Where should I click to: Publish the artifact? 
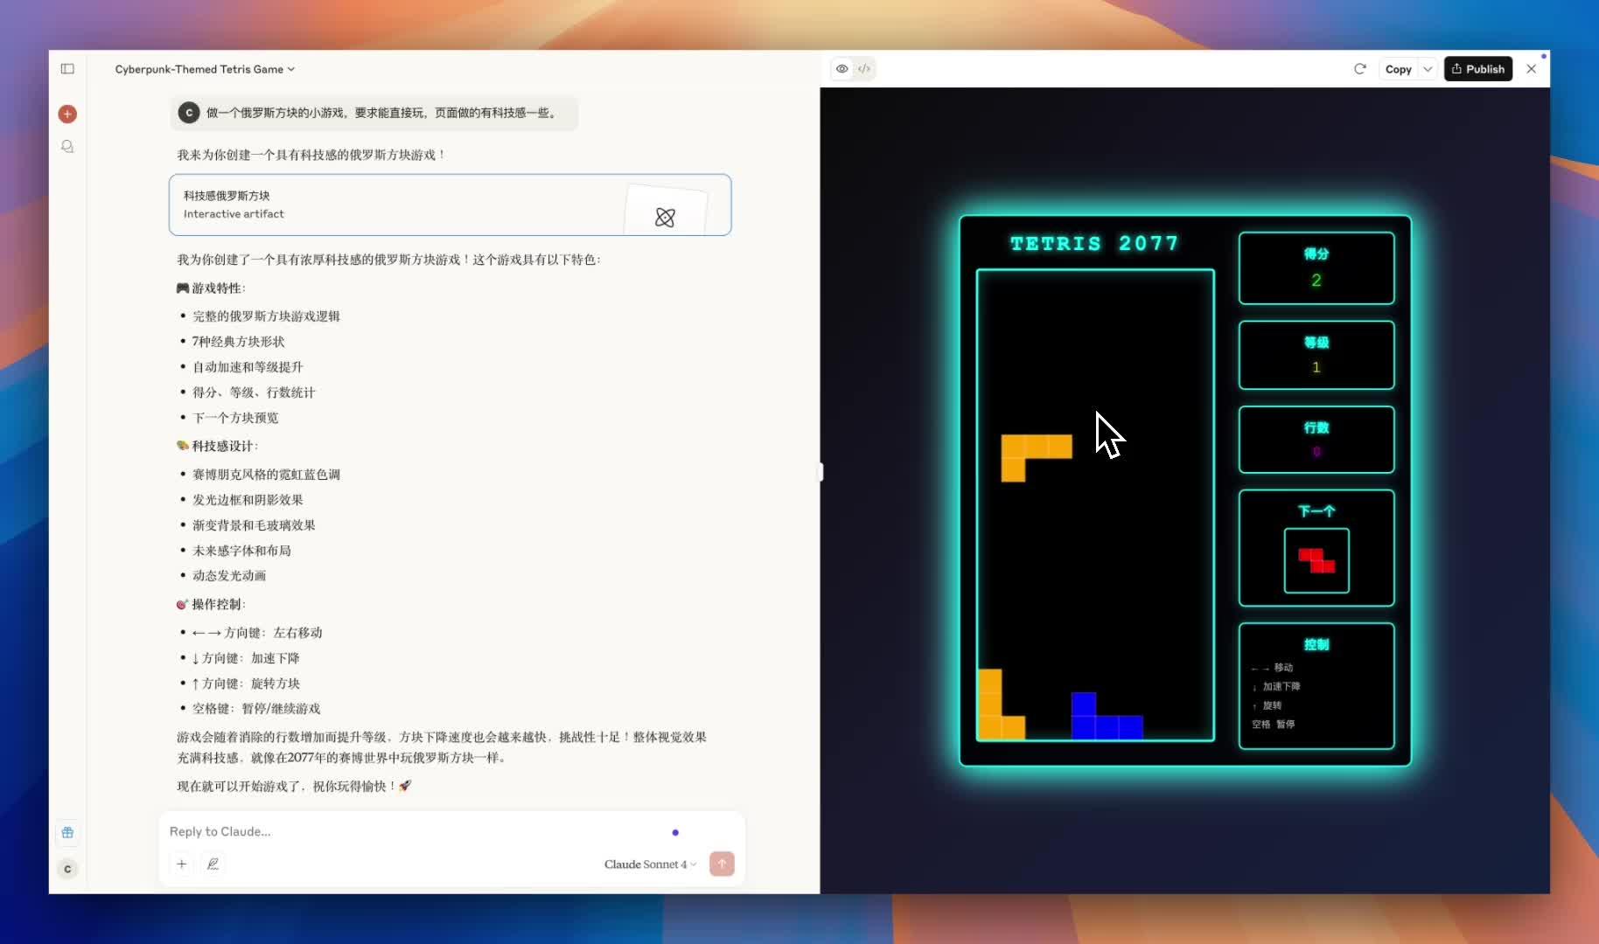[x=1477, y=68]
